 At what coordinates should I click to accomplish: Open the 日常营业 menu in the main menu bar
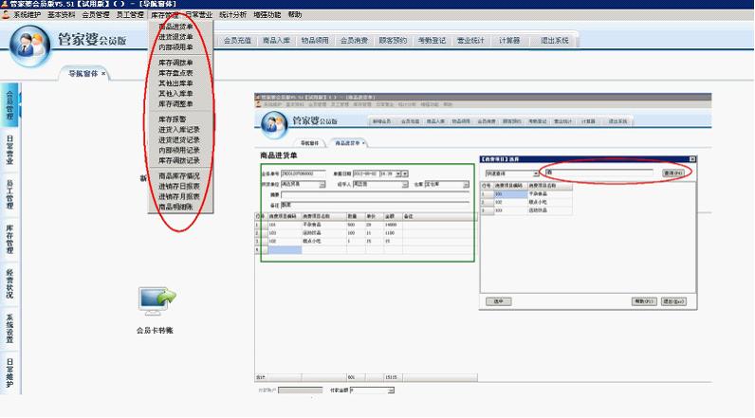coord(199,15)
